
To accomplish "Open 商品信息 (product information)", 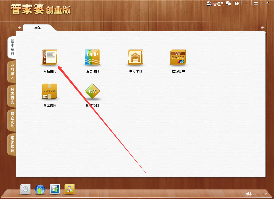I will (50, 57).
